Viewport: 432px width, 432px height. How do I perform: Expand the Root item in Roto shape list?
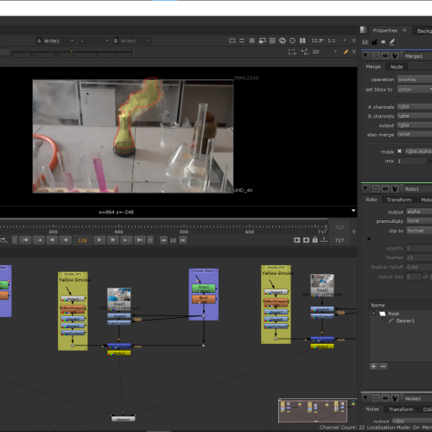coord(373,314)
